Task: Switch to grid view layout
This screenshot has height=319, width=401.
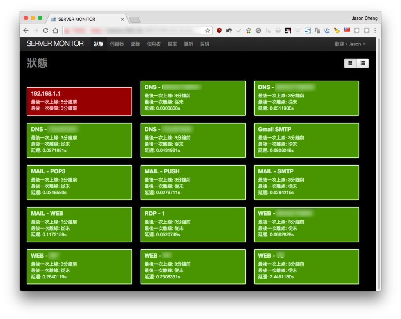Action: [x=350, y=63]
